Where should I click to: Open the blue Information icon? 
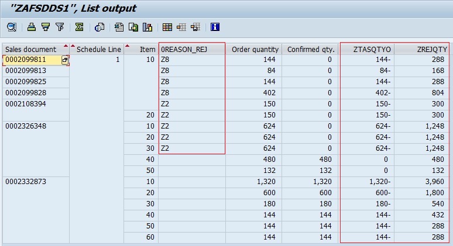click(215, 27)
